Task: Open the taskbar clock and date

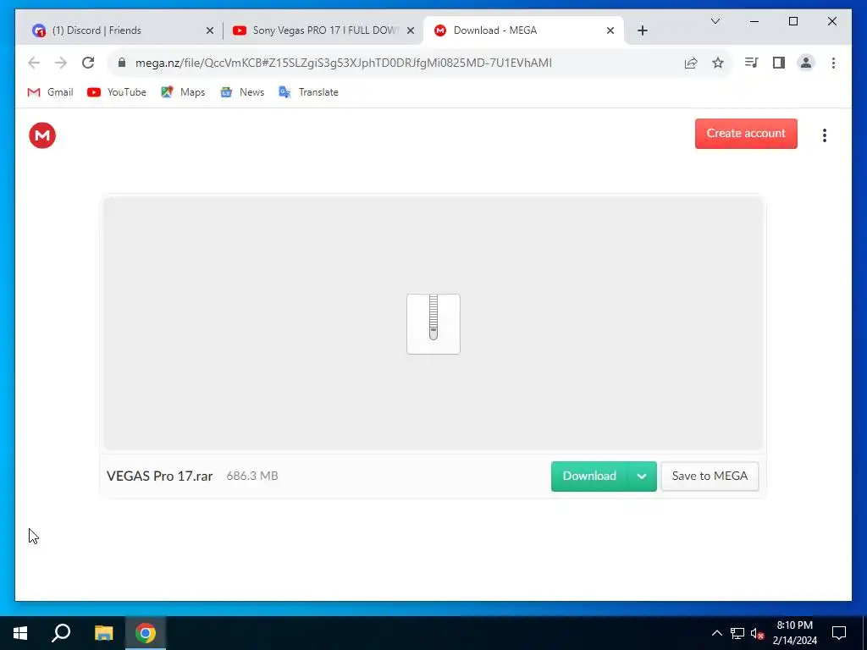Action: tap(794, 633)
